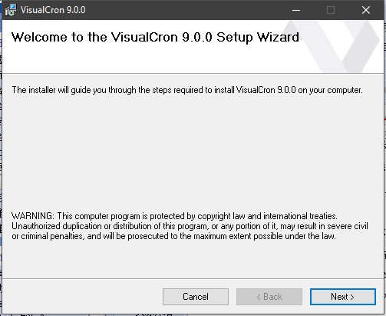Image resolution: width=386 pixels, height=316 pixels.
Task: Click the separator line above the buttons
Action: (193, 278)
